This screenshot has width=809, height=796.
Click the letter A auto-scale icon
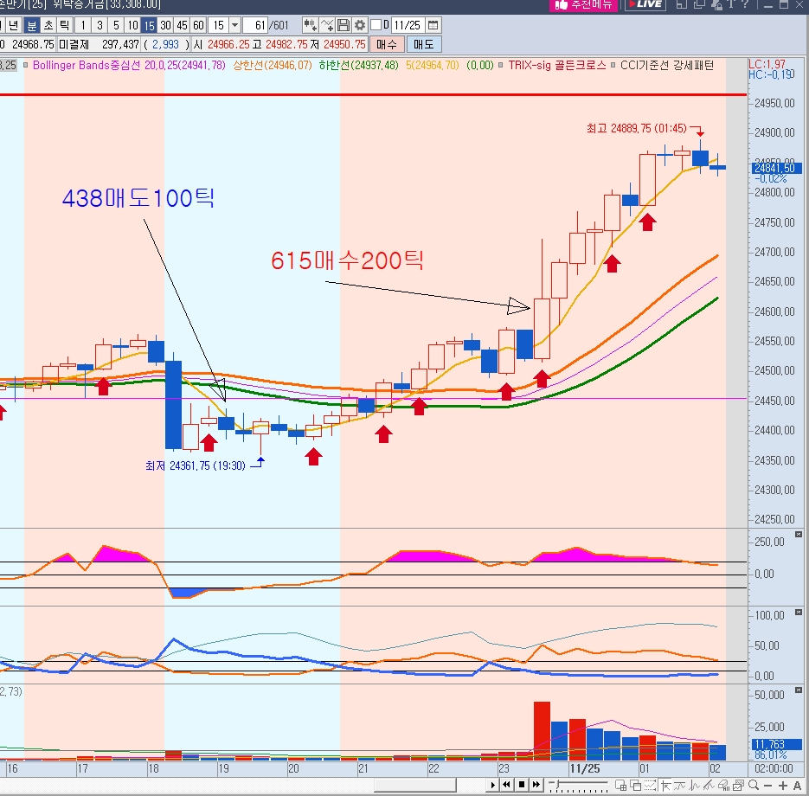point(797,785)
